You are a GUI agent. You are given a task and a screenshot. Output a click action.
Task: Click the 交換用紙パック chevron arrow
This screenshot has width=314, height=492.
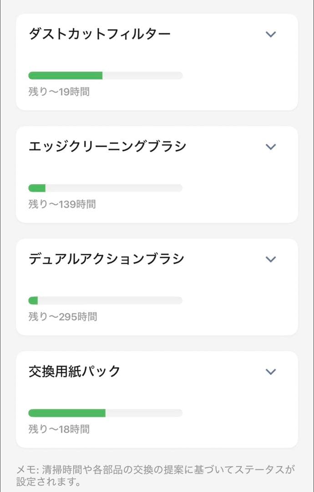pyautogui.click(x=271, y=371)
